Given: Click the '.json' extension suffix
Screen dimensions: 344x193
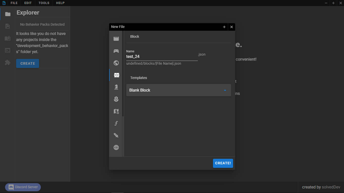Looking at the screenshot, I should tap(202, 54).
